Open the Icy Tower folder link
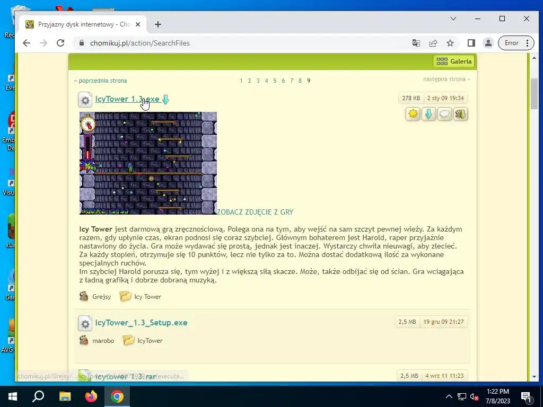This screenshot has width=543, height=407. (x=147, y=297)
